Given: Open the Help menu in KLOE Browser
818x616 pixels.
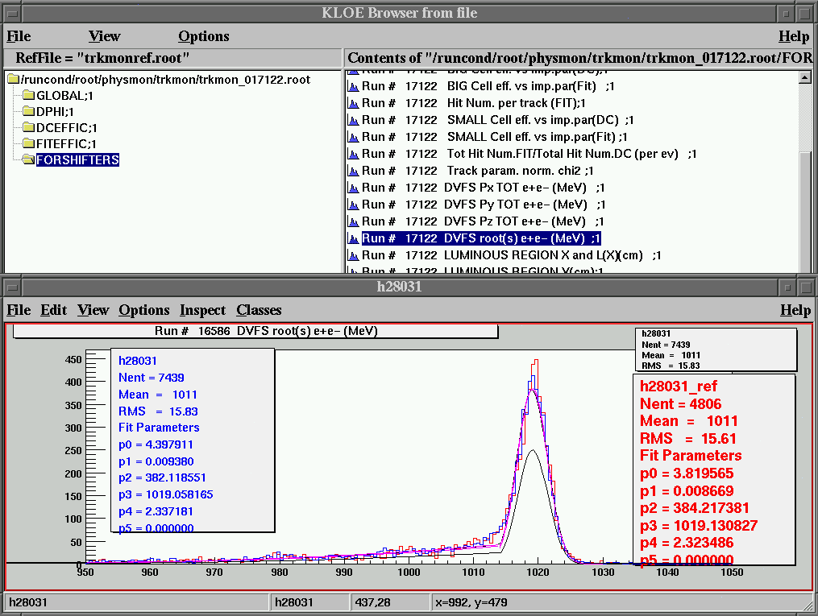Looking at the screenshot, I should (794, 36).
